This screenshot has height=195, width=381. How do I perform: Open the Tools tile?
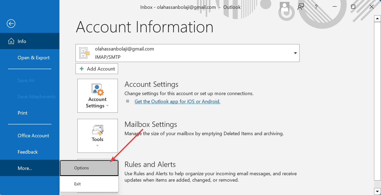[x=97, y=134]
